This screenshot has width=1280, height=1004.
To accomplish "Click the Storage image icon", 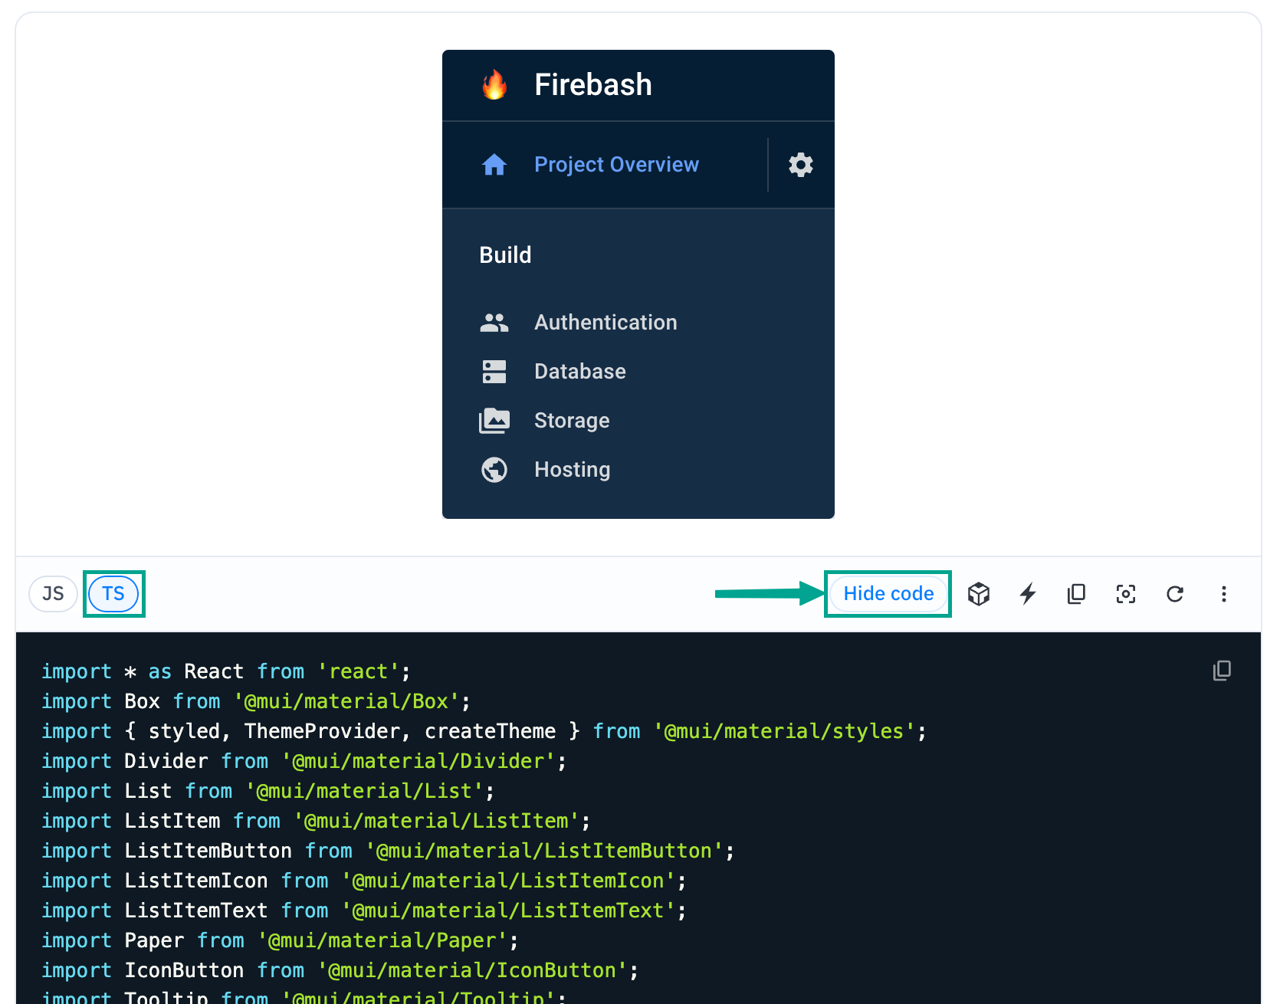I will coord(494,420).
